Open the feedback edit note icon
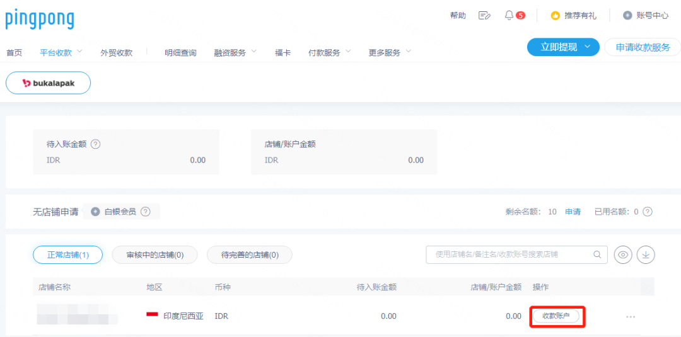Image resolution: width=681 pixels, height=337 pixels. 484,15
